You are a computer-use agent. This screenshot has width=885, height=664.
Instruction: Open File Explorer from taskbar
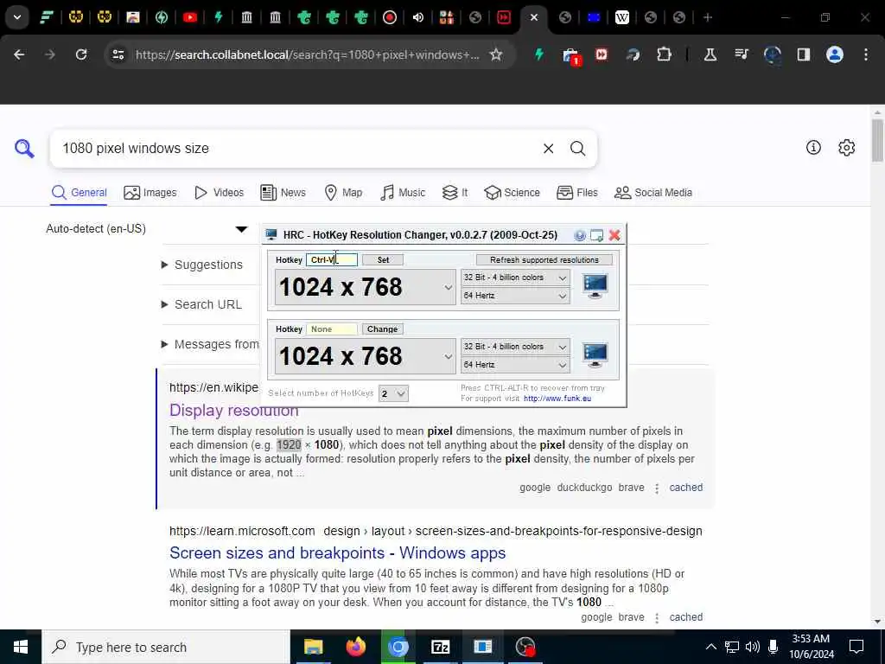pyautogui.click(x=313, y=647)
